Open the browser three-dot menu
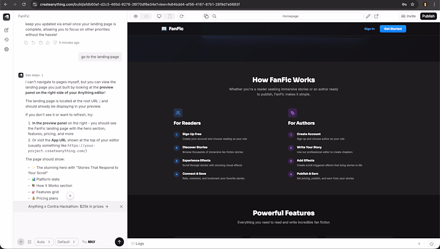This screenshot has height=249, width=440. tap(434, 4)
